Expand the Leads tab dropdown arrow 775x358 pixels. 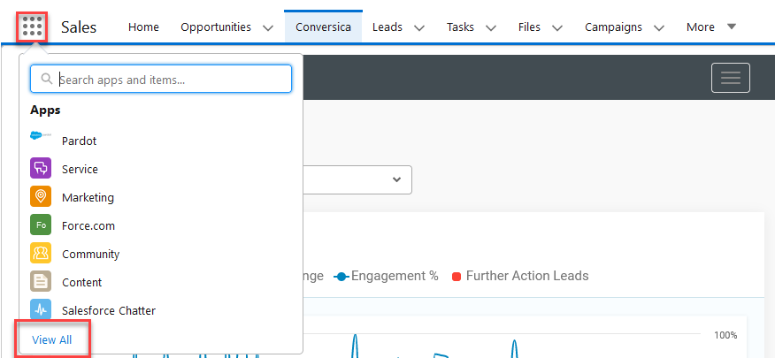click(x=419, y=27)
